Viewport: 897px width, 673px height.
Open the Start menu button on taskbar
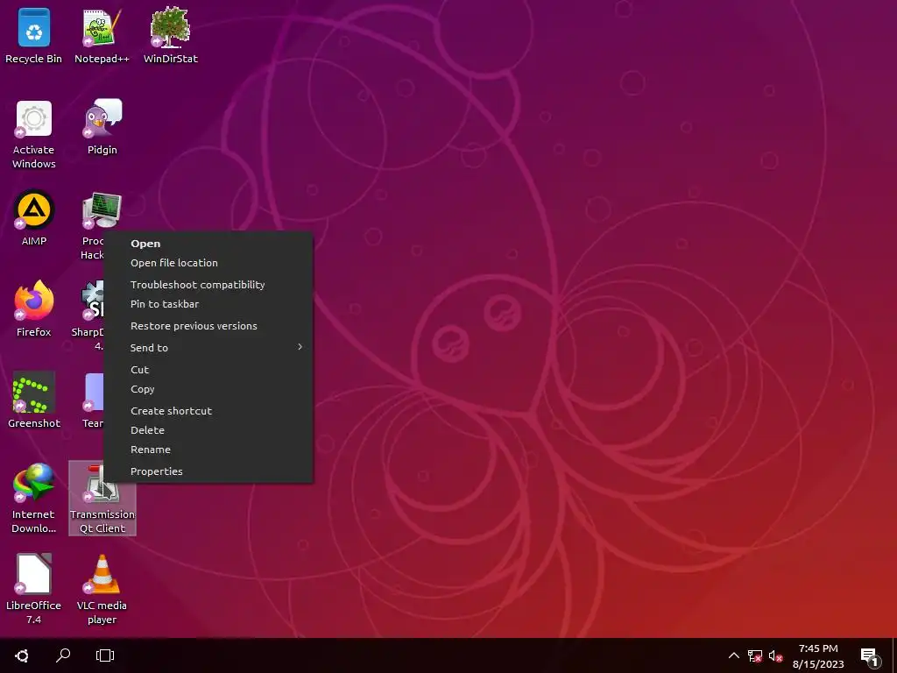click(x=22, y=655)
